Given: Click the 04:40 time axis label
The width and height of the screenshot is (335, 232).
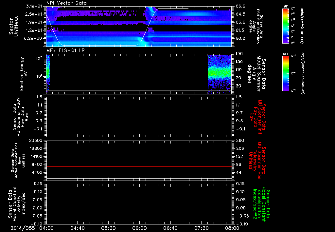Looking at the screenshot, I should (x=77, y=228).
